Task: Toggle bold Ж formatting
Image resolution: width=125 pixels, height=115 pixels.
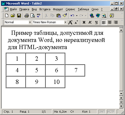Action: tap(84, 22)
